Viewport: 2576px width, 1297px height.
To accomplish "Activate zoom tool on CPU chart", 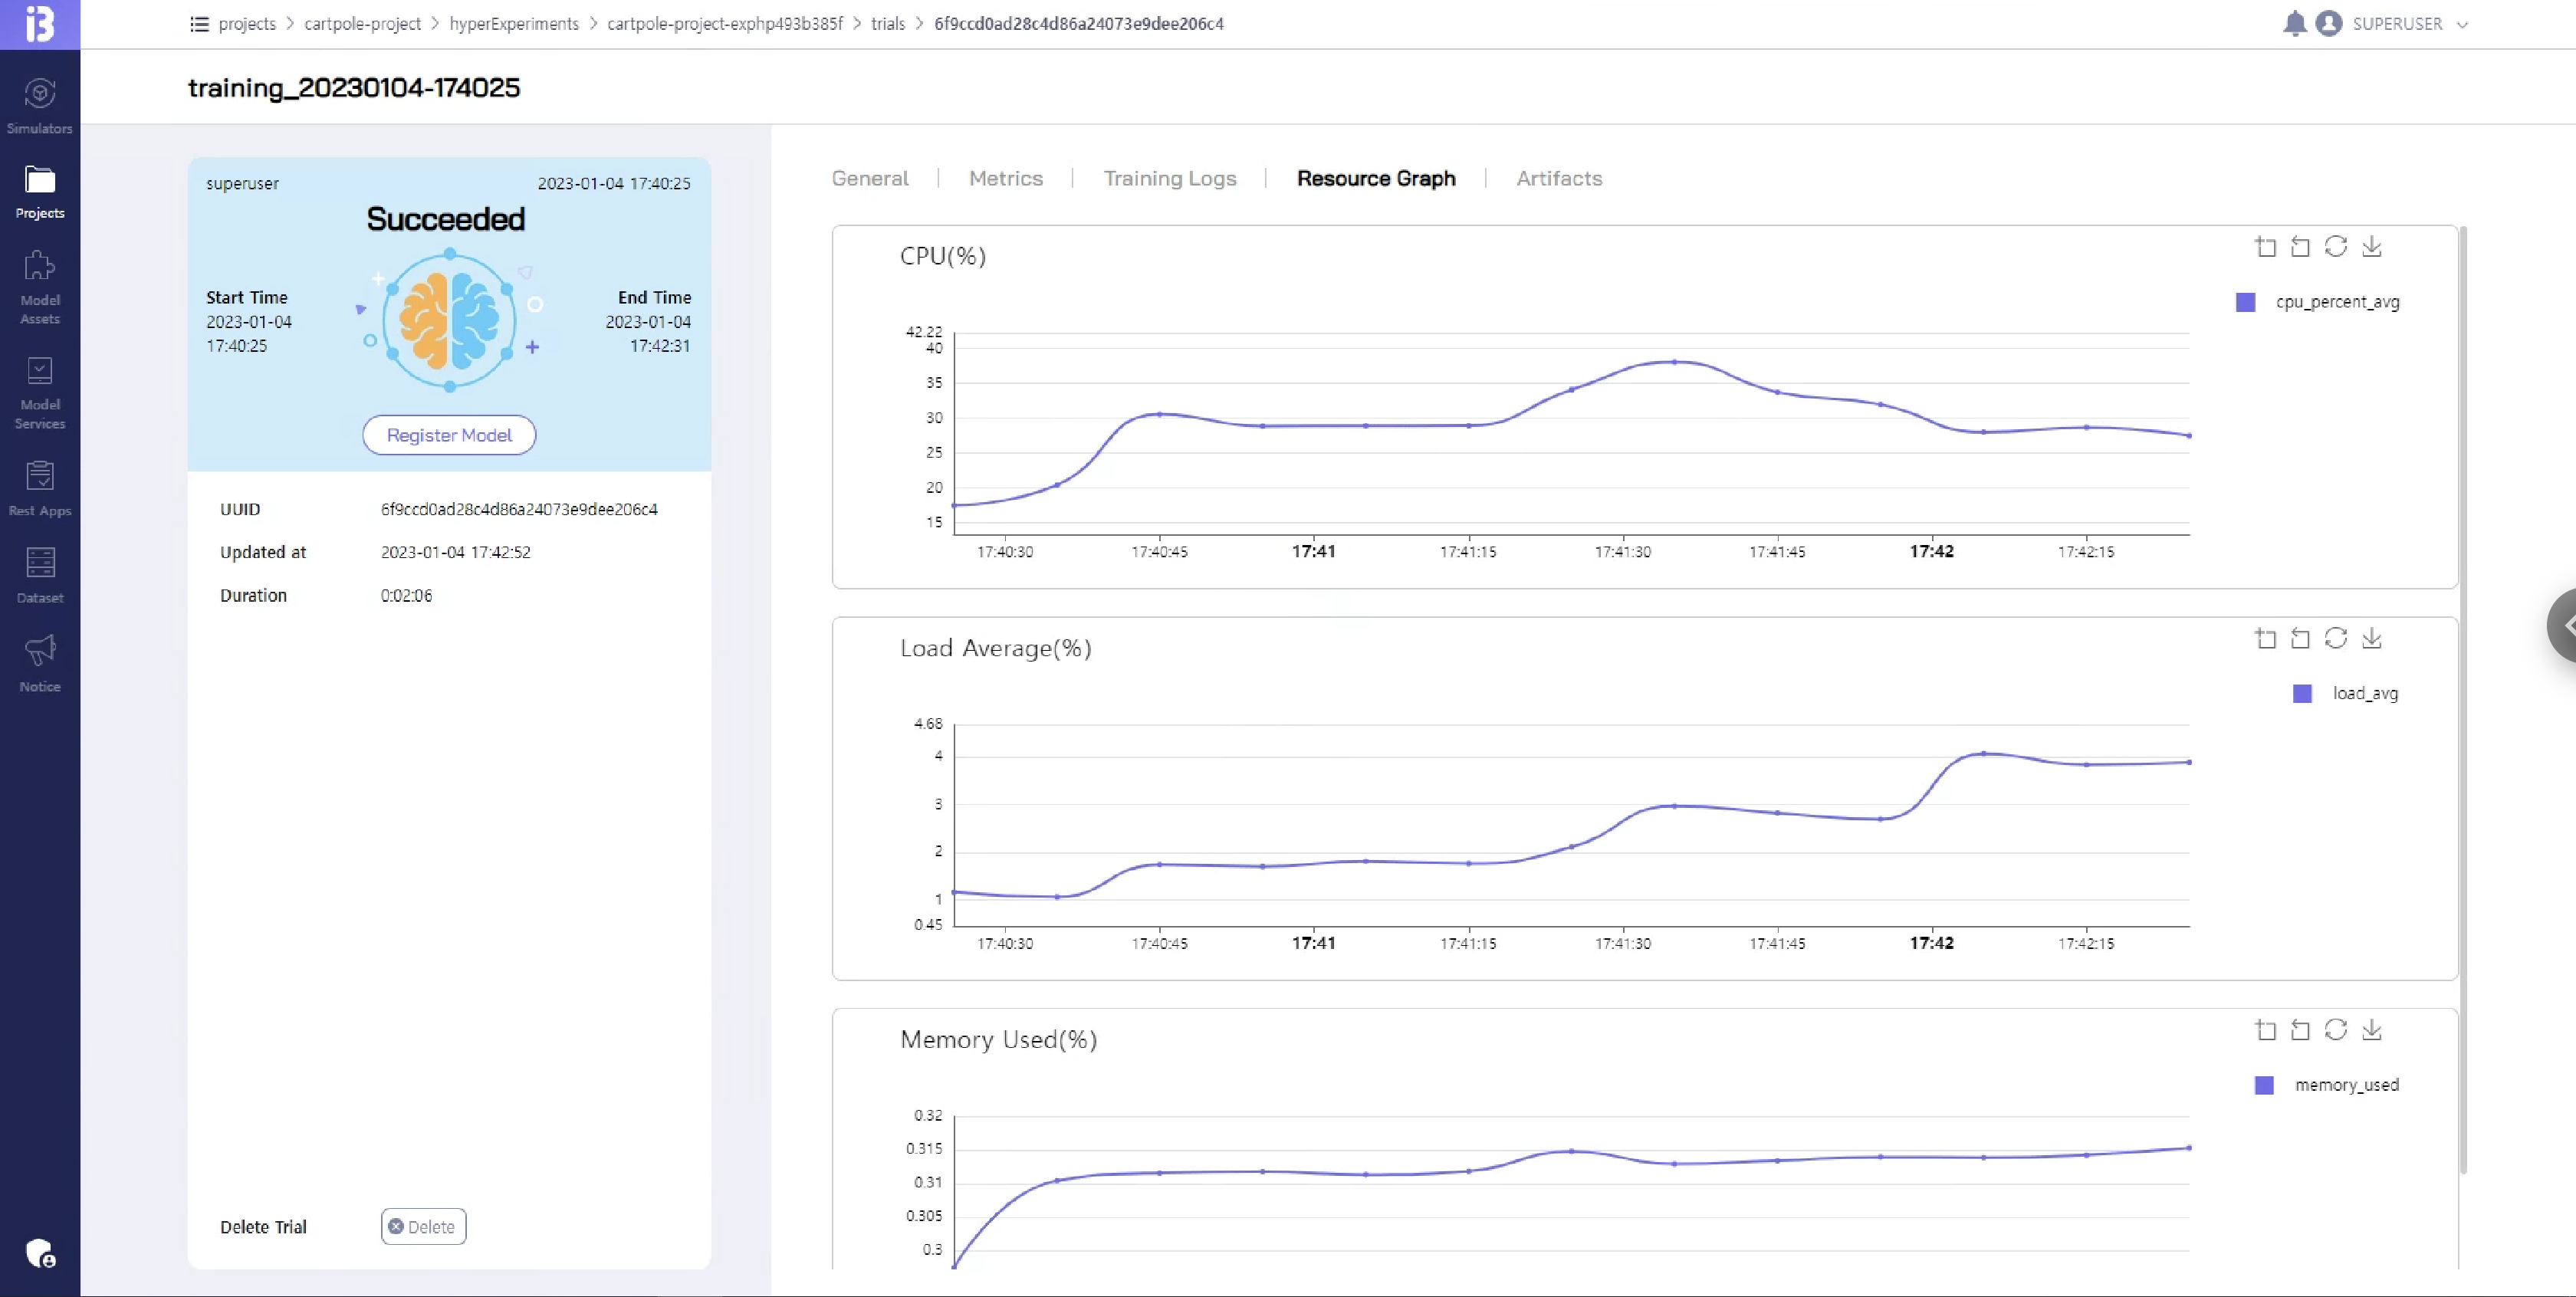I will click(2265, 246).
